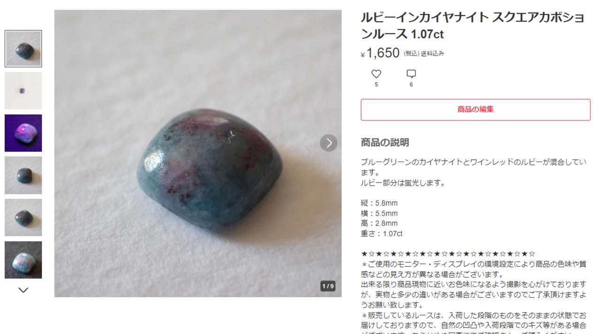Click the 1/9 image counter badge

tap(328, 286)
